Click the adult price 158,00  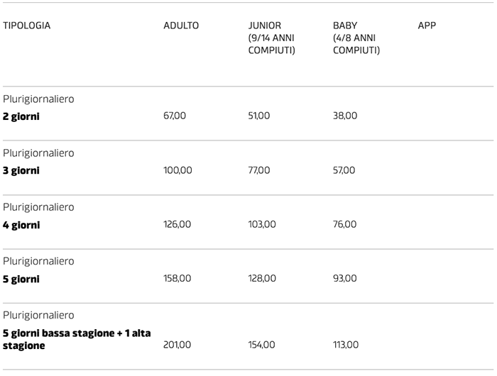177,279
